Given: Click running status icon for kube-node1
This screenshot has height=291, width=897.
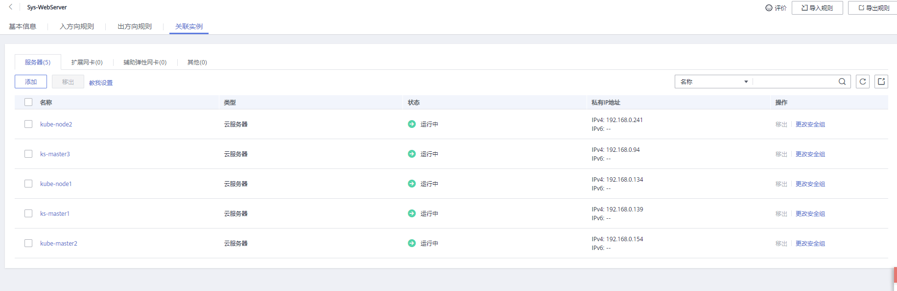Looking at the screenshot, I should 412,184.
